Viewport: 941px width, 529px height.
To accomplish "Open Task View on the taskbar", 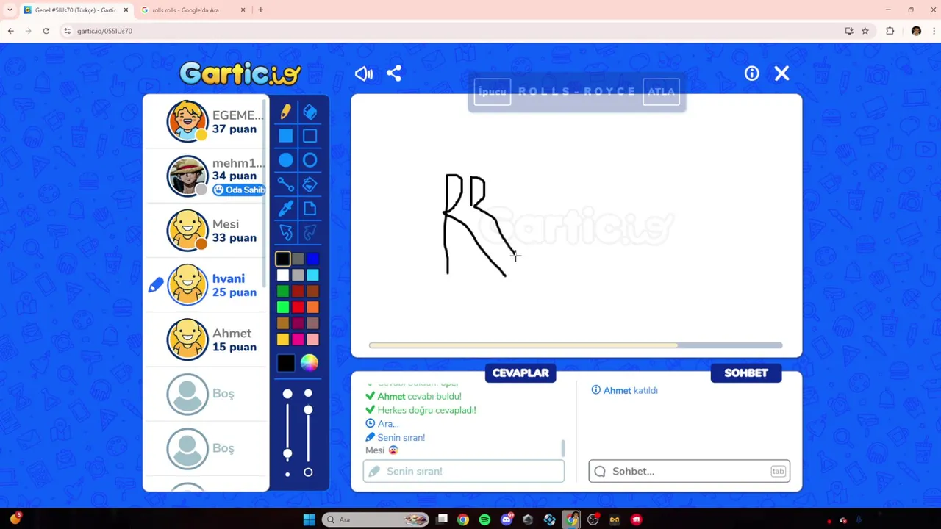I will point(442,519).
